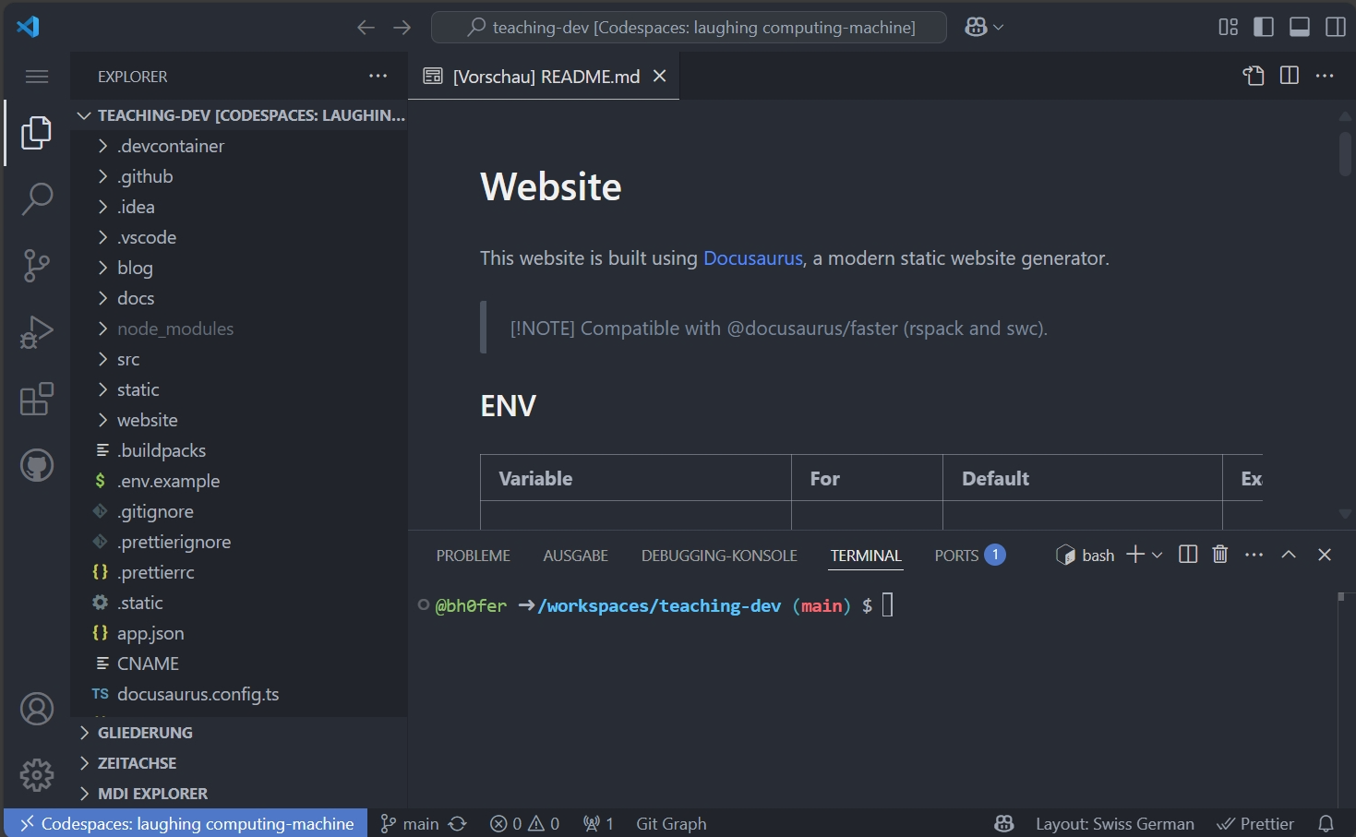Expand the GLIEDERUNG section
Image resolution: width=1356 pixels, height=837 pixels.
pos(145,733)
